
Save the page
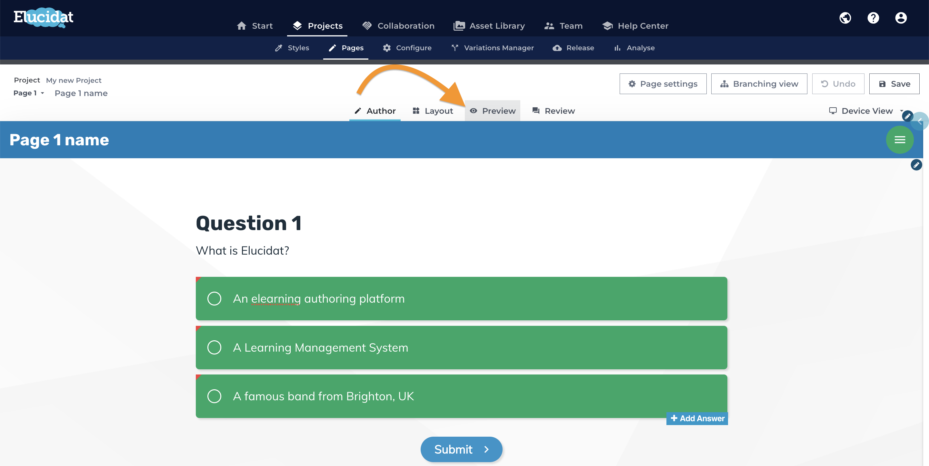click(894, 83)
